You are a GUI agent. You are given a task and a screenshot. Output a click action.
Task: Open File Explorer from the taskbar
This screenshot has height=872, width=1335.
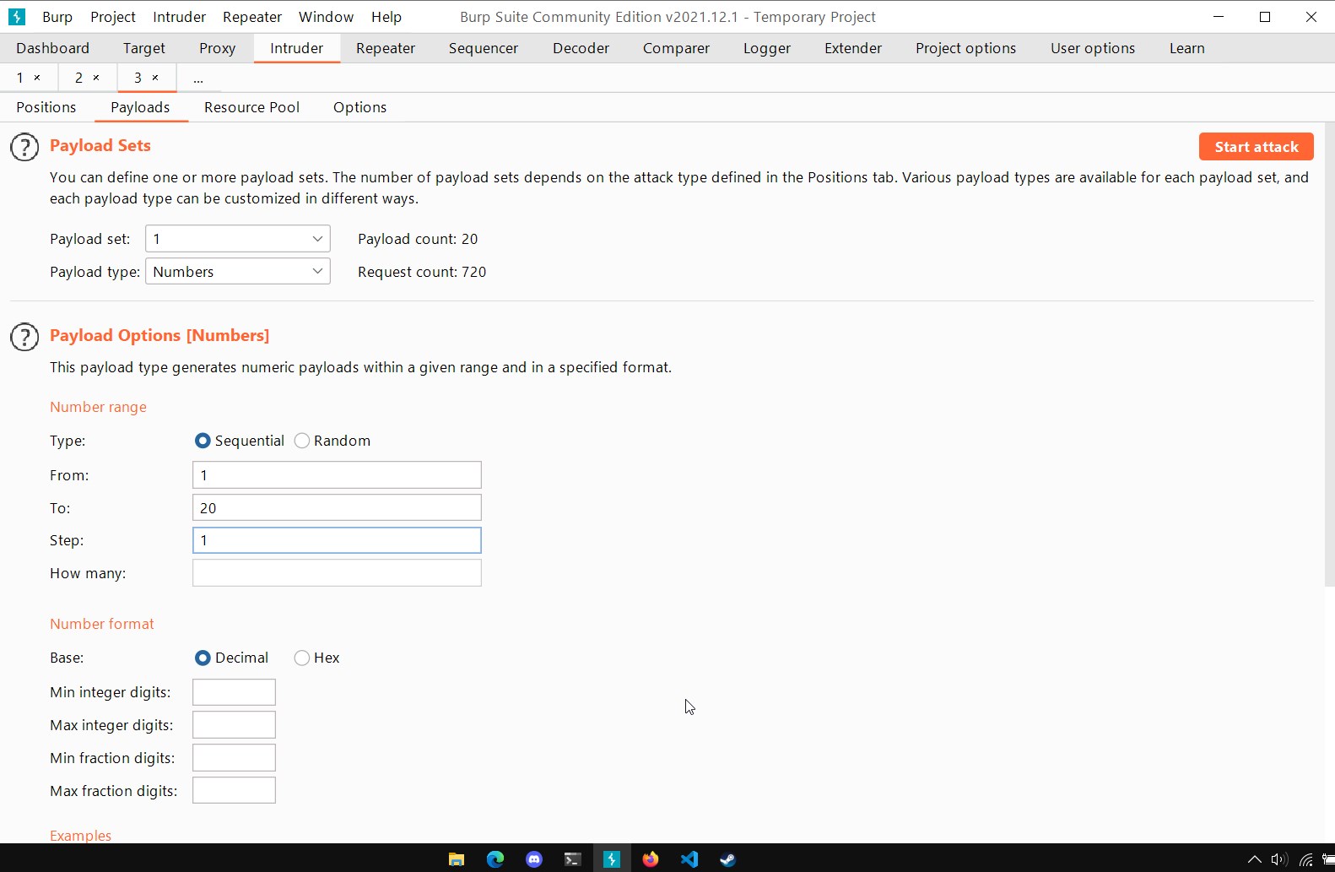457,859
